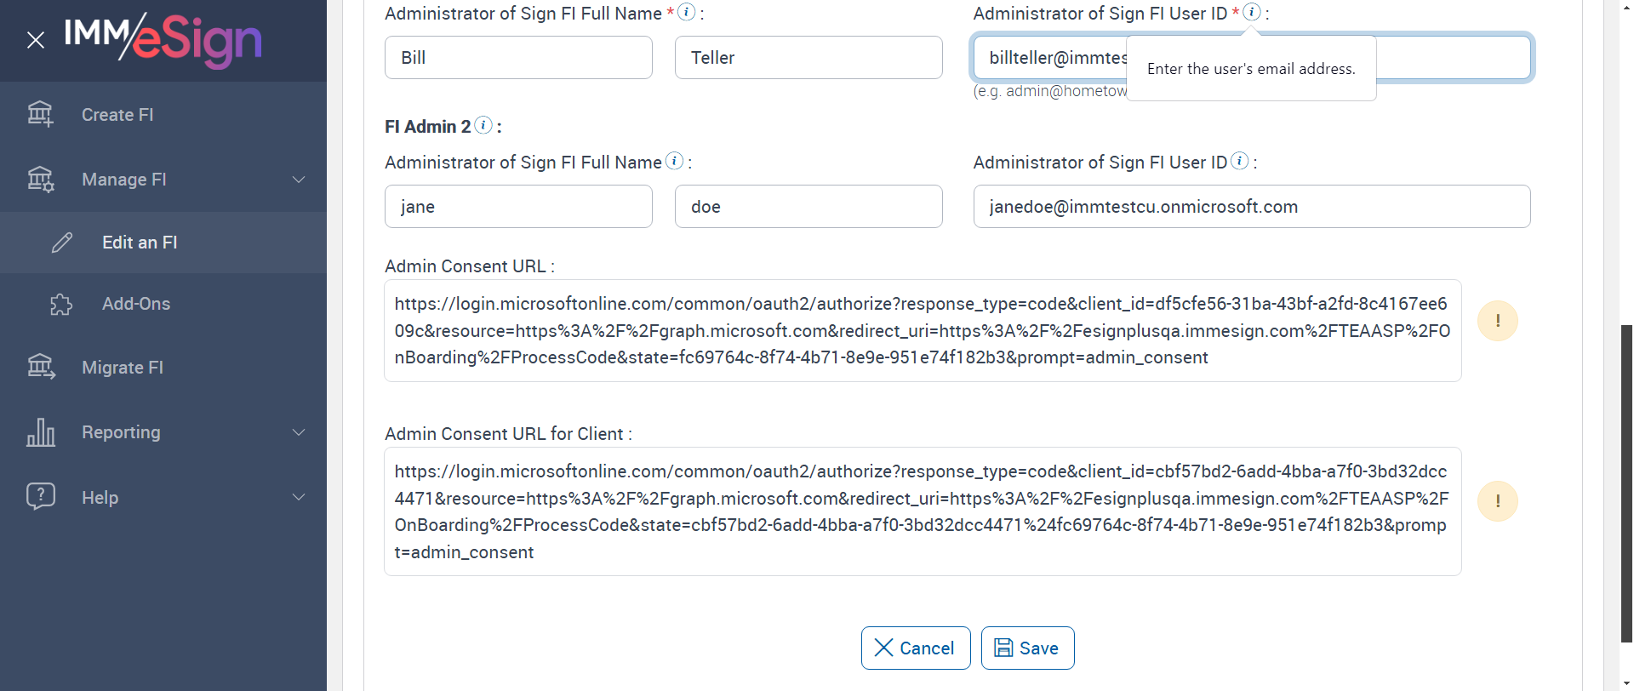Expand the Help section chevron

pos(299,497)
